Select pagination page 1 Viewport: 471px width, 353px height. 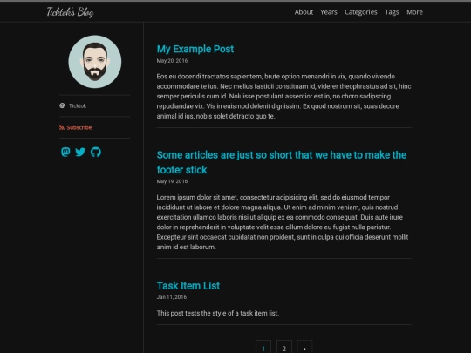(x=263, y=348)
